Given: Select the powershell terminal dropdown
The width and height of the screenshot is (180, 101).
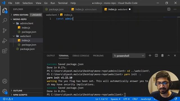Looking at the screenshot, I should click(129, 56).
